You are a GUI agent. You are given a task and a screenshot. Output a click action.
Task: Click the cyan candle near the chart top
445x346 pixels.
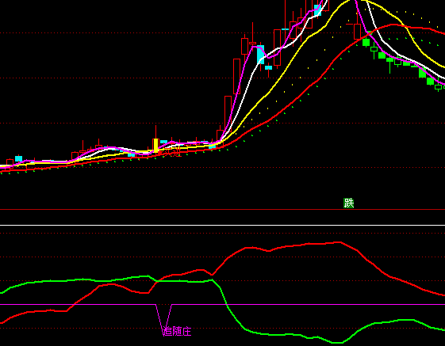click(x=317, y=10)
